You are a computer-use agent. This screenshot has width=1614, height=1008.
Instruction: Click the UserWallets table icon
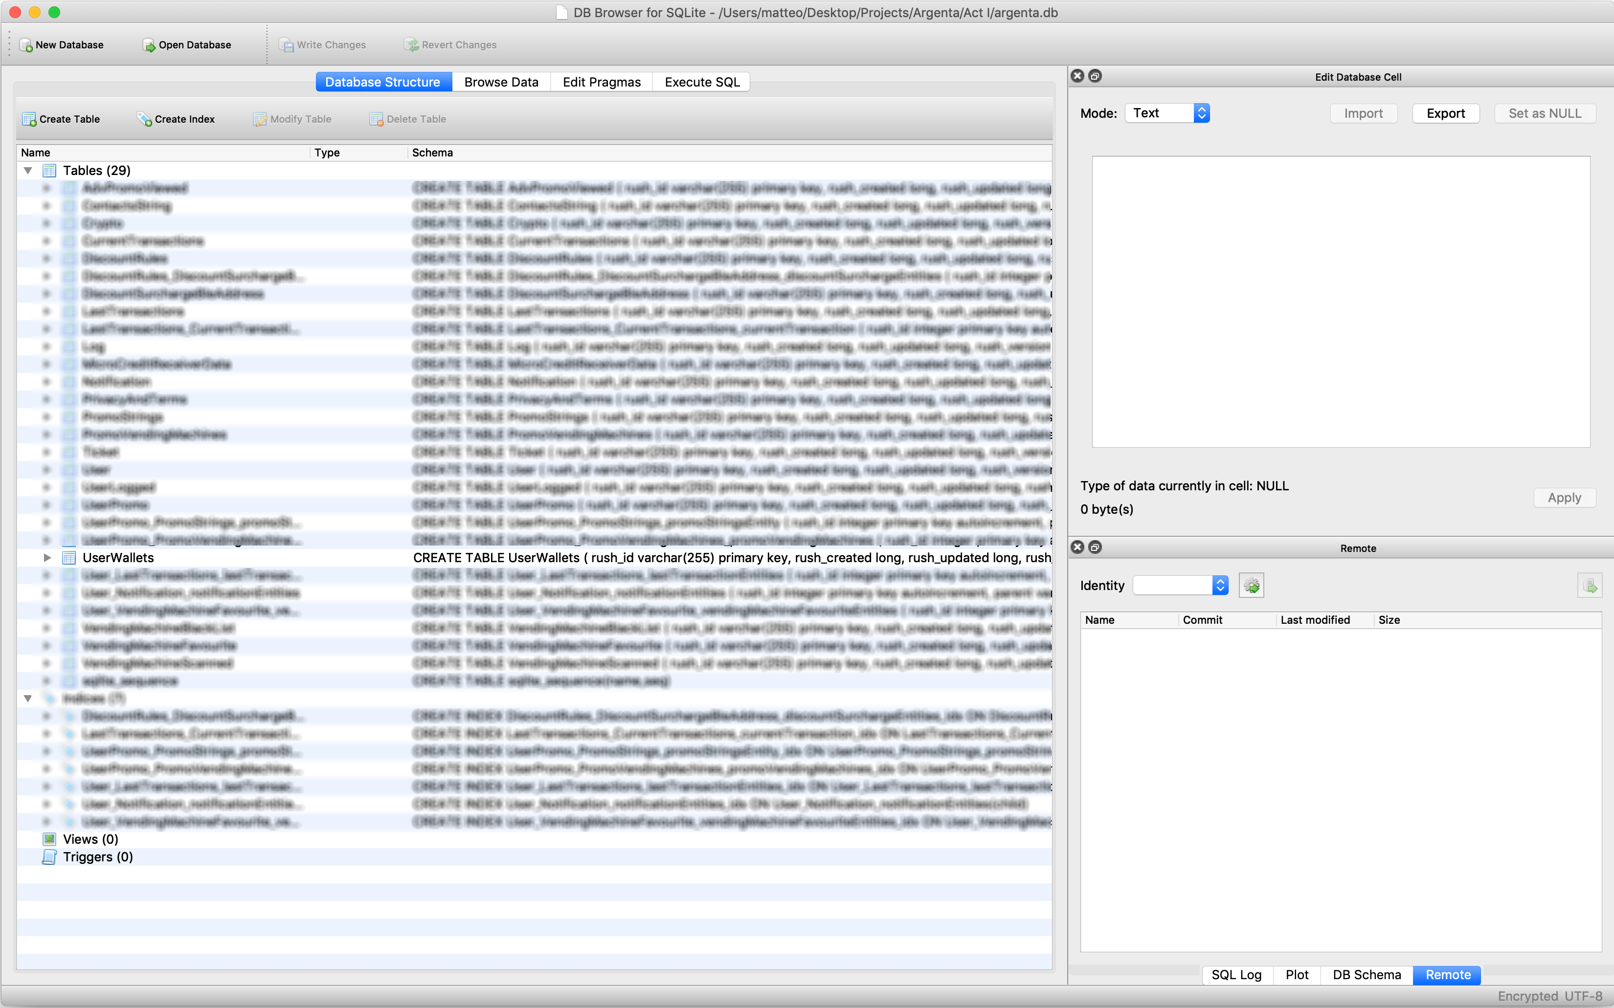click(x=68, y=558)
